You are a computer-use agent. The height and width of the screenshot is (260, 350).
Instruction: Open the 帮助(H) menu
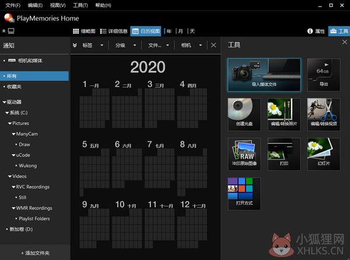[103, 5]
